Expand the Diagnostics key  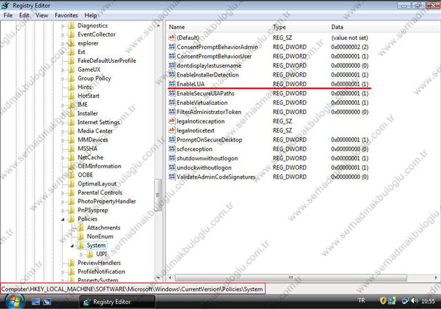(x=63, y=26)
